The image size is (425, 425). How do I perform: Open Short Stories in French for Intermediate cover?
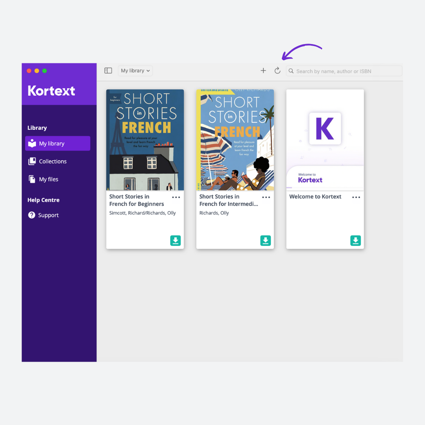[235, 140]
